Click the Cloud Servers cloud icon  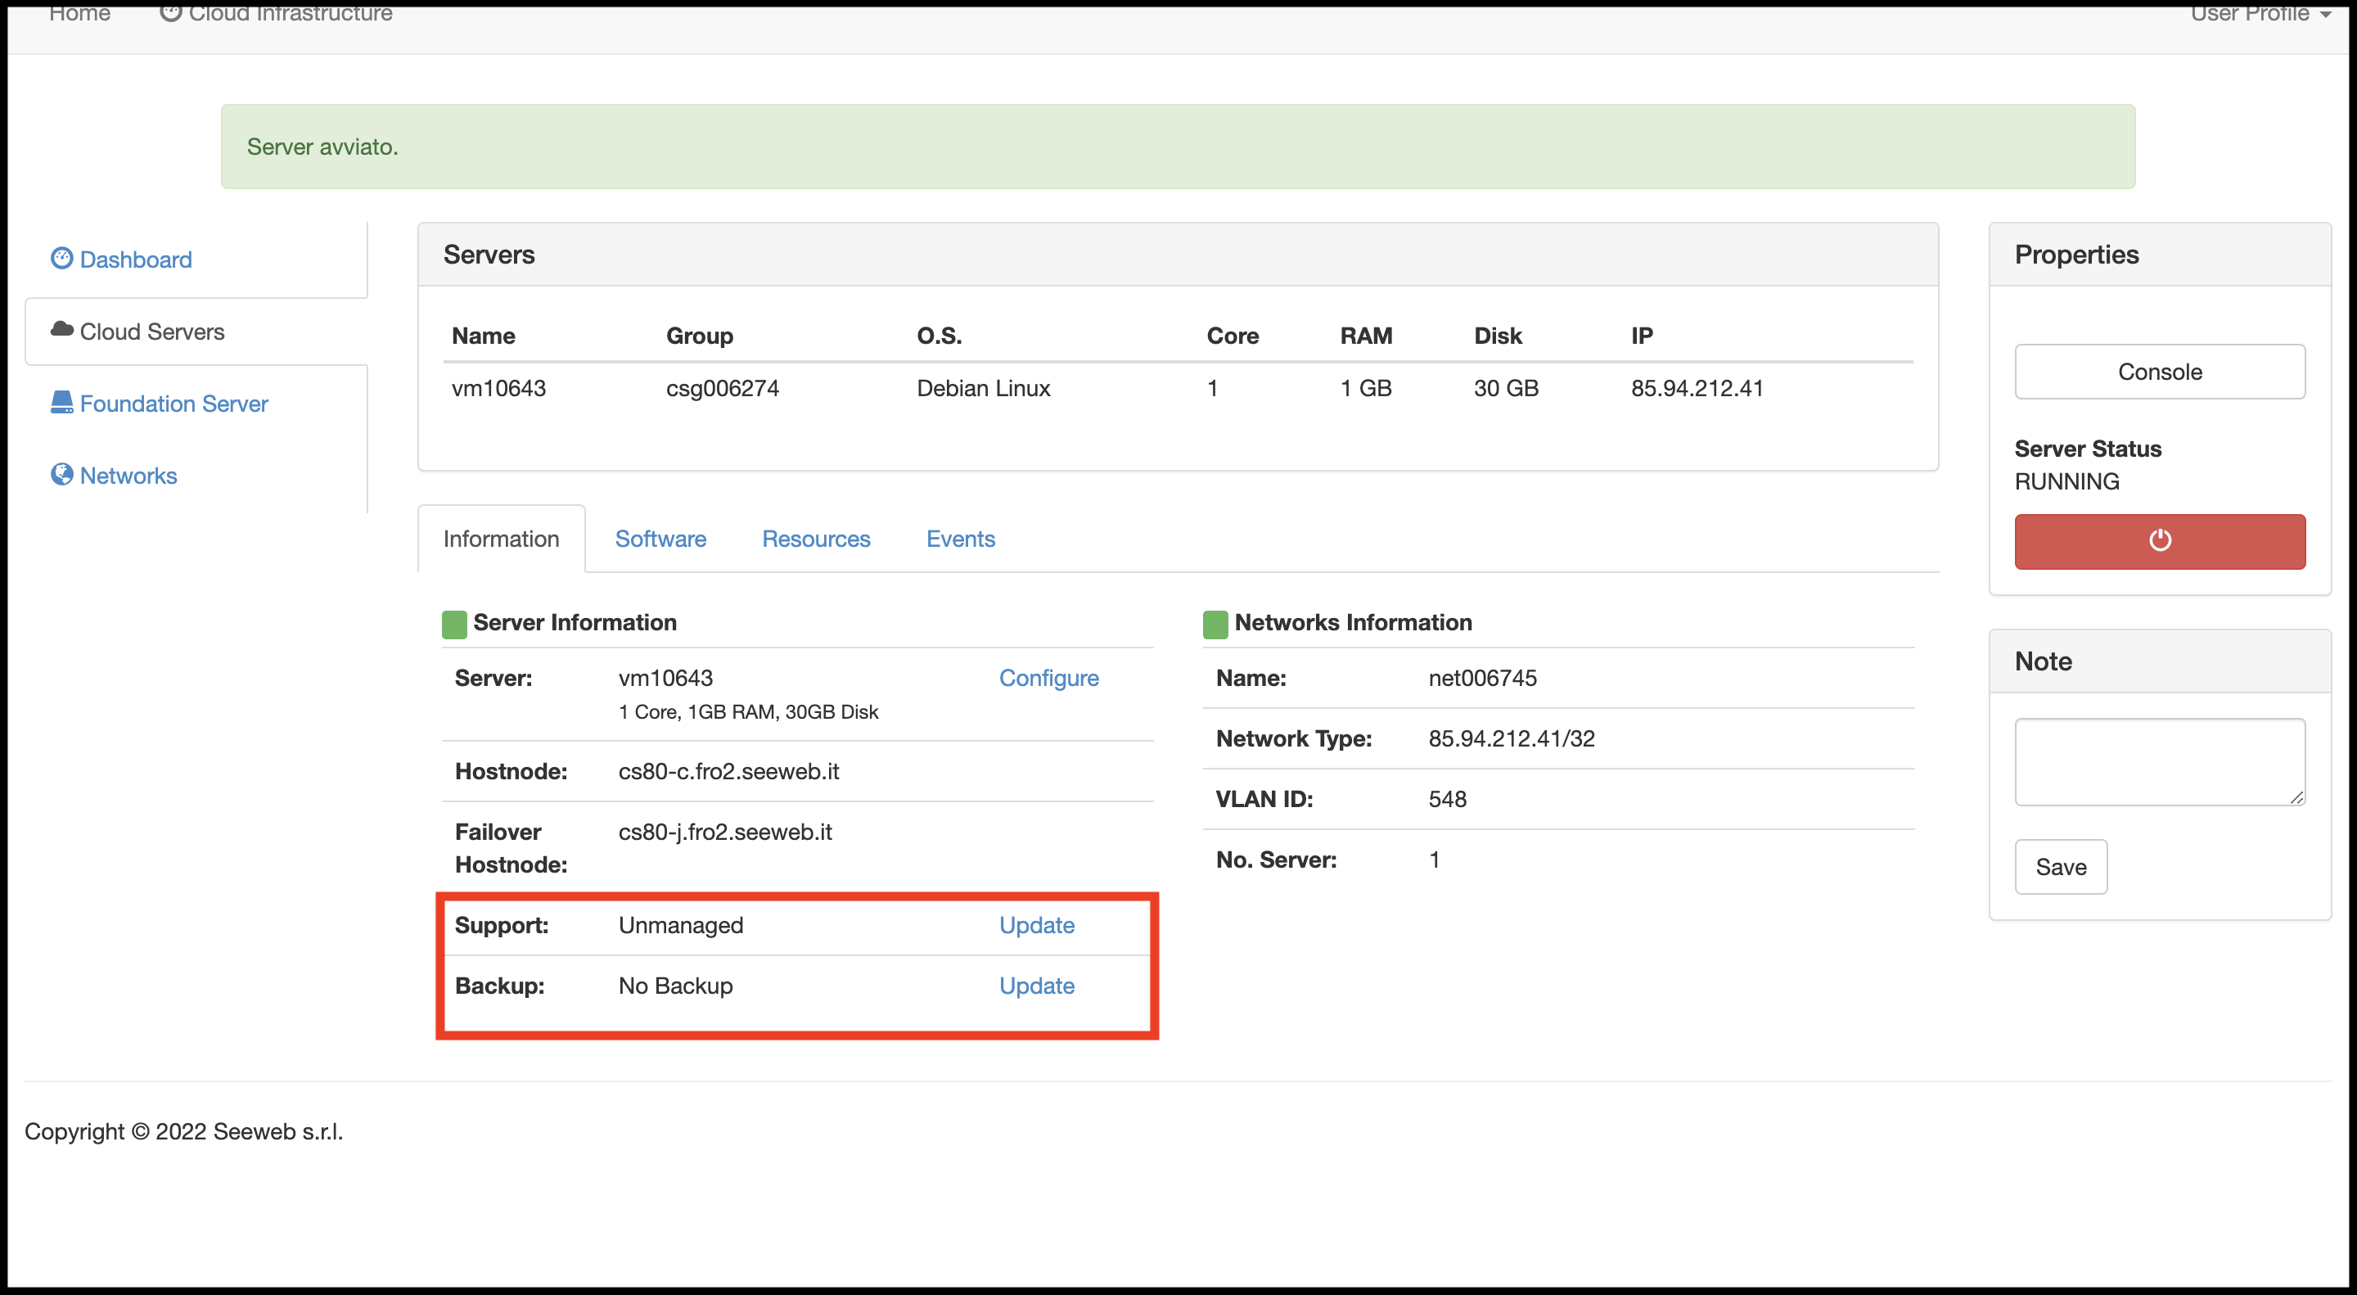click(x=61, y=329)
